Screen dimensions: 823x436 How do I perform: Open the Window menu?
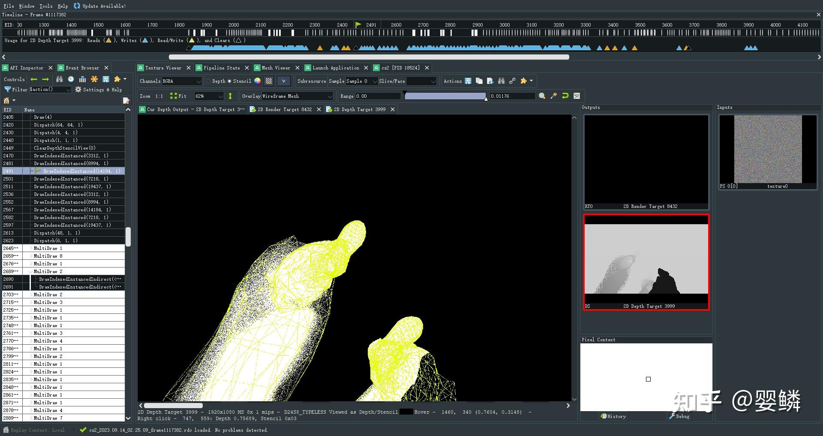pos(27,6)
